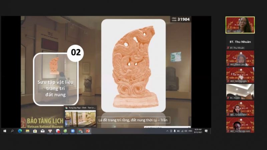
Task: Click the Chrome icon on the taskbar
Action: (x=80, y=131)
